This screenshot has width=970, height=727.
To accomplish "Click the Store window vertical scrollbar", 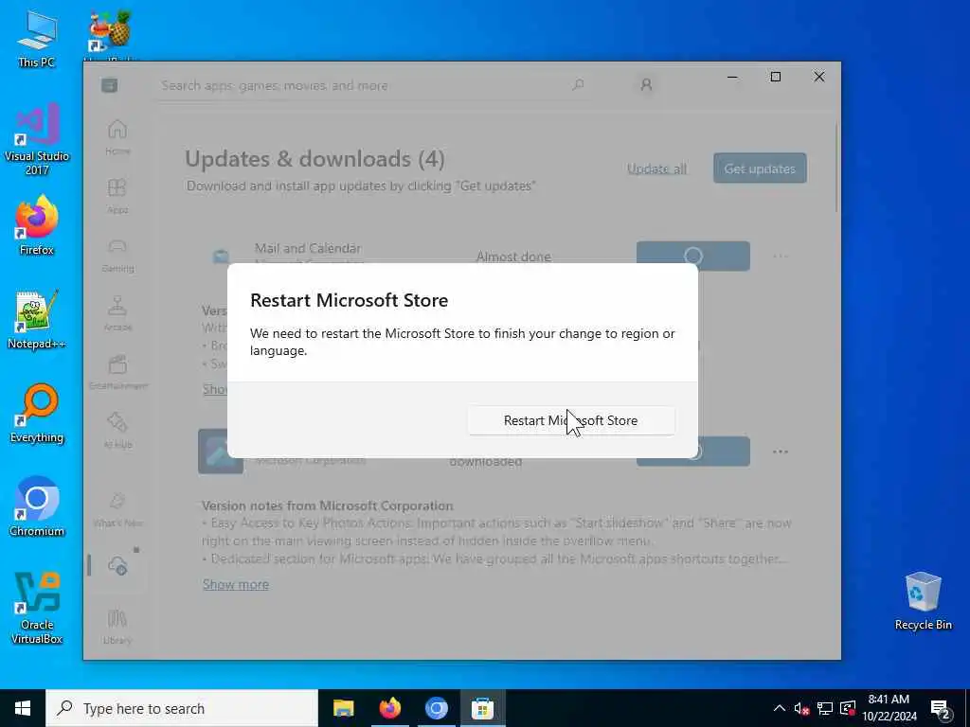I will point(837,168).
